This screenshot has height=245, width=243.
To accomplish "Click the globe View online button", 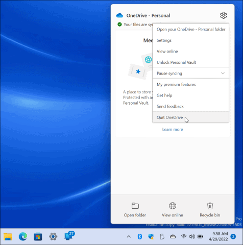I will pos(173,210).
